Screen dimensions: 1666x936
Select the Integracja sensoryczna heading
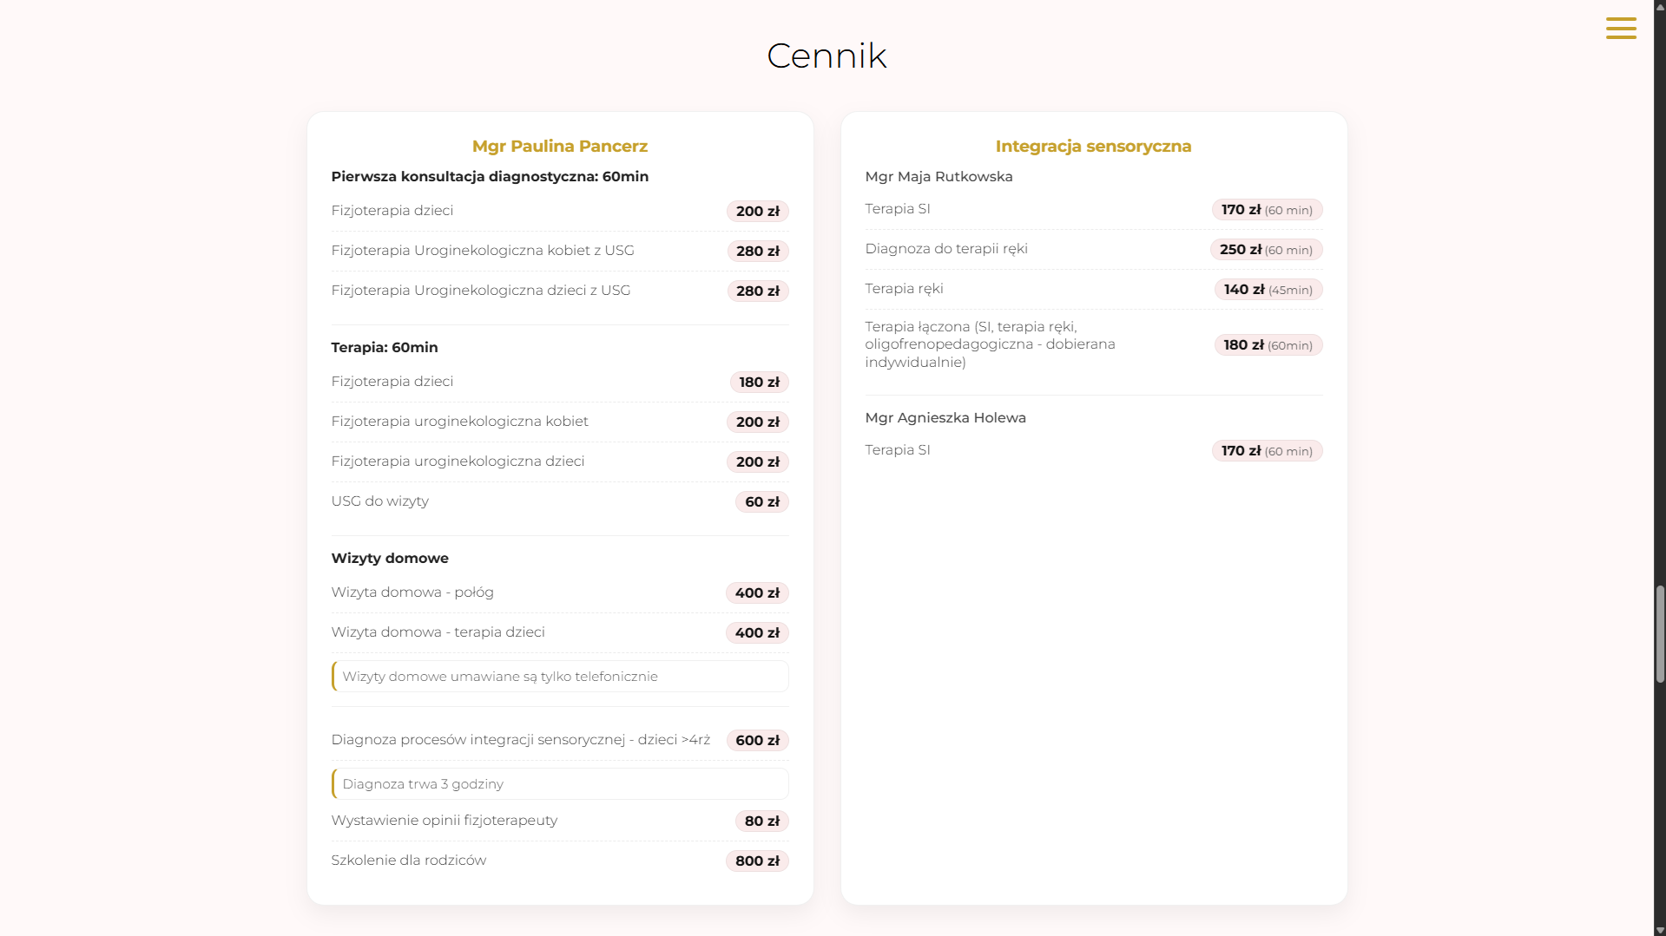(1093, 146)
